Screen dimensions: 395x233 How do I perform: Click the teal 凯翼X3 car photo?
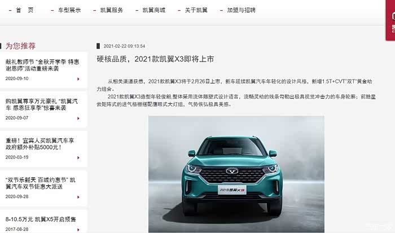[236, 174]
